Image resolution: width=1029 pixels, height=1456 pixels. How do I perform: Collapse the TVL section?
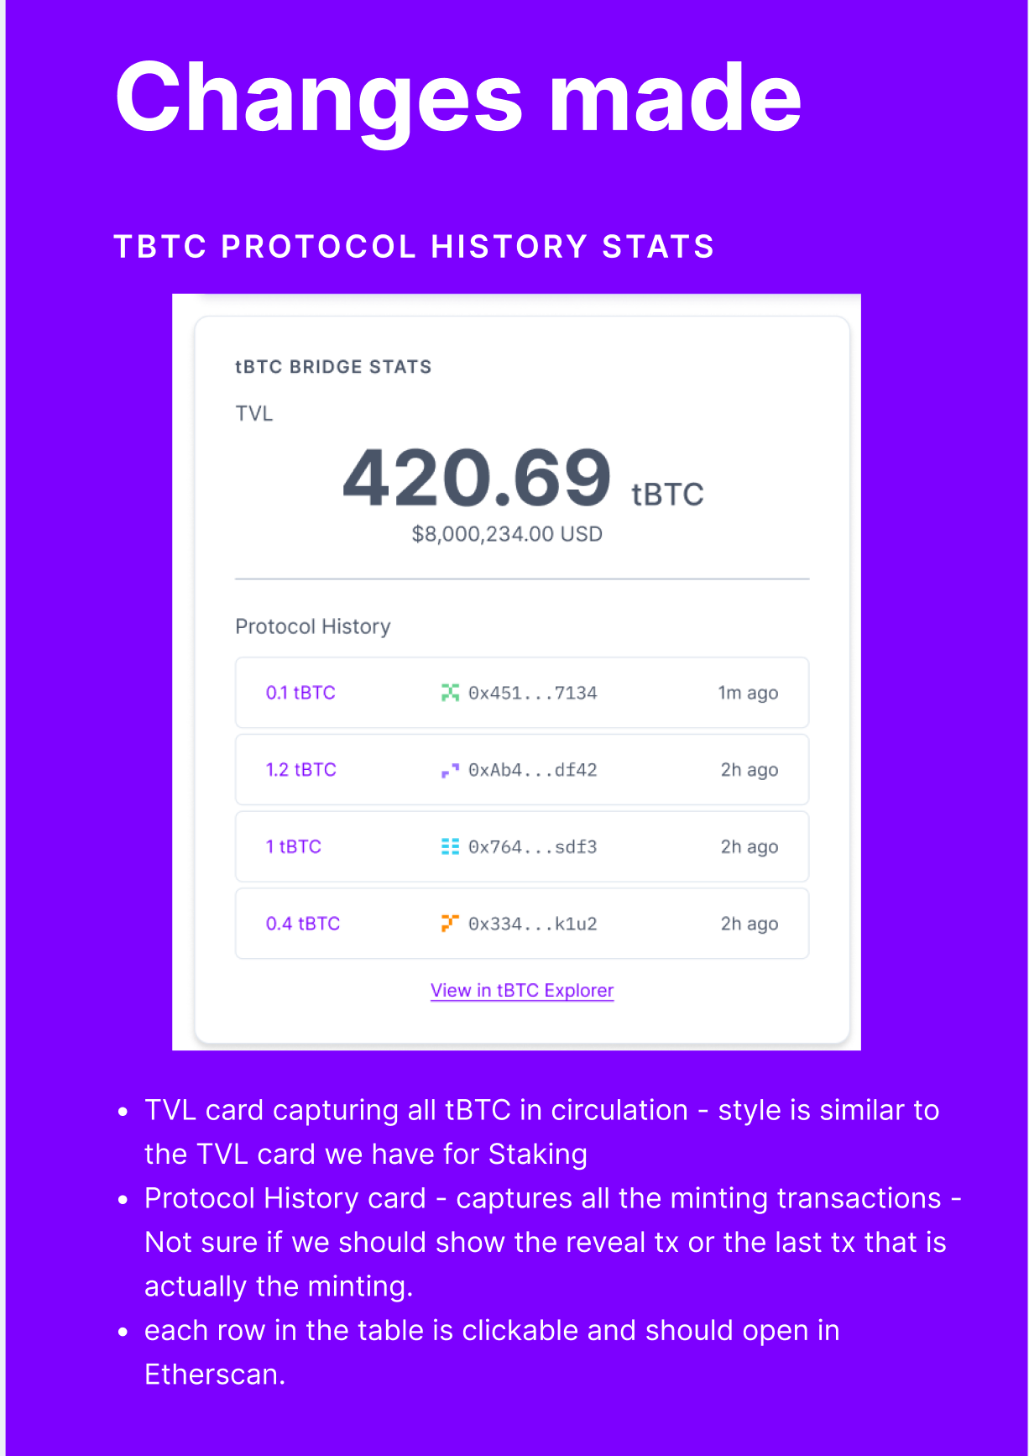tap(253, 413)
